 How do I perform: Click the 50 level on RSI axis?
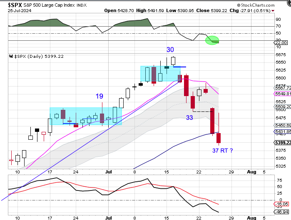tap(278, 33)
